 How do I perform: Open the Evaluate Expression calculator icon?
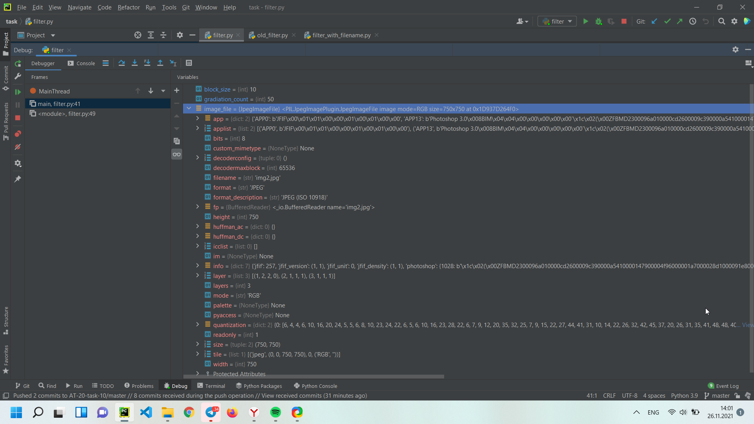click(189, 63)
